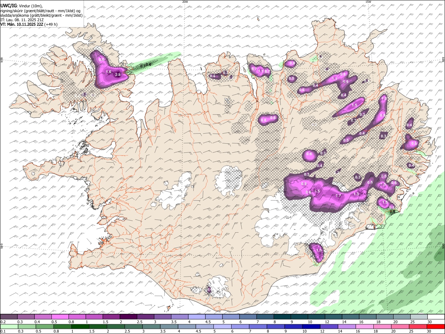
Task: Click the '20W' longitude label
Action: pyautogui.click(x=185, y=2)
